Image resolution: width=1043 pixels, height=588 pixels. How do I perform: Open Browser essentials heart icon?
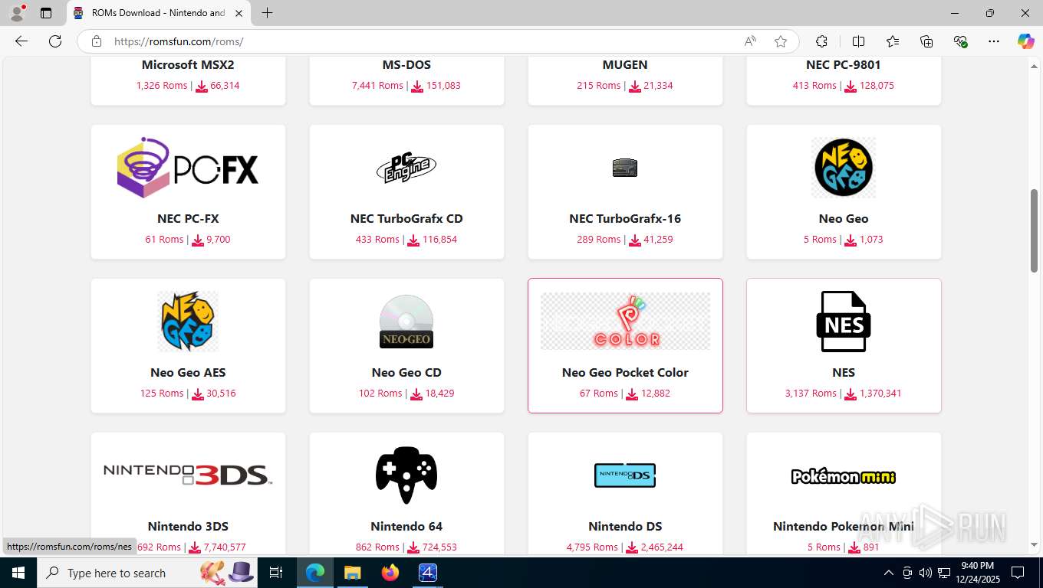[x=960, y=41]
